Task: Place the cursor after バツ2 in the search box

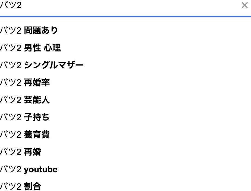Action: (x=22, y=5)
